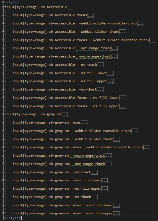Expand the input[type=range].sb-accessible rule block

tap(3, 7)
